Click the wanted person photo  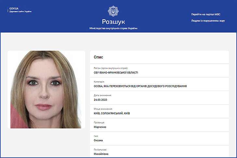click(46, 89)
